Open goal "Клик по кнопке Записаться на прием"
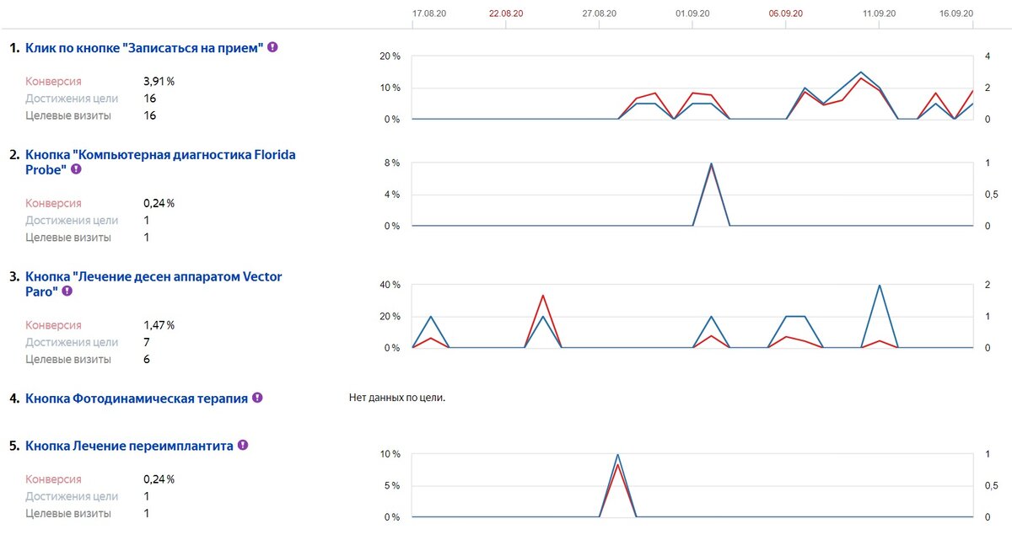This screenshot has width=1012, height=540. pyautogui.click(x=144, y=48)
